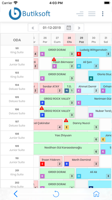Select the 28 Cts day column header
The image size is (112, 200).
(69, 40)
